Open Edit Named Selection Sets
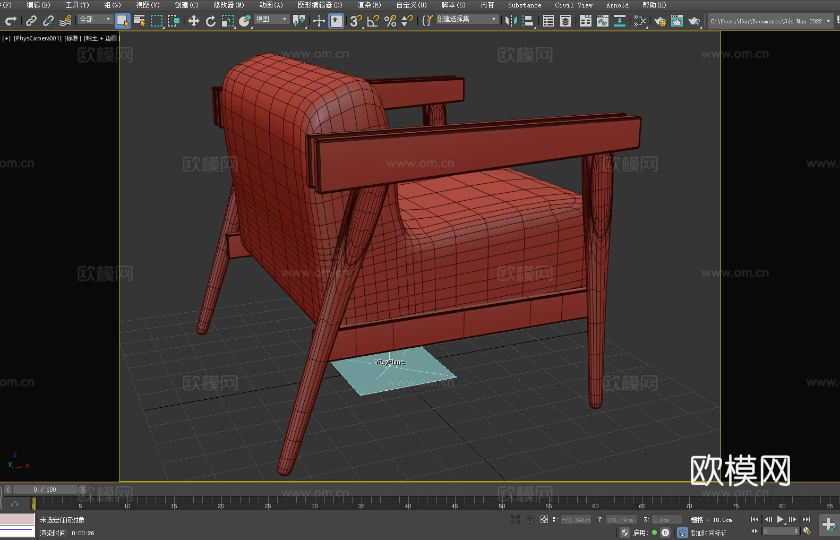Screen dimensions: 840x540 pyautogui.click(x=427, y=21)
